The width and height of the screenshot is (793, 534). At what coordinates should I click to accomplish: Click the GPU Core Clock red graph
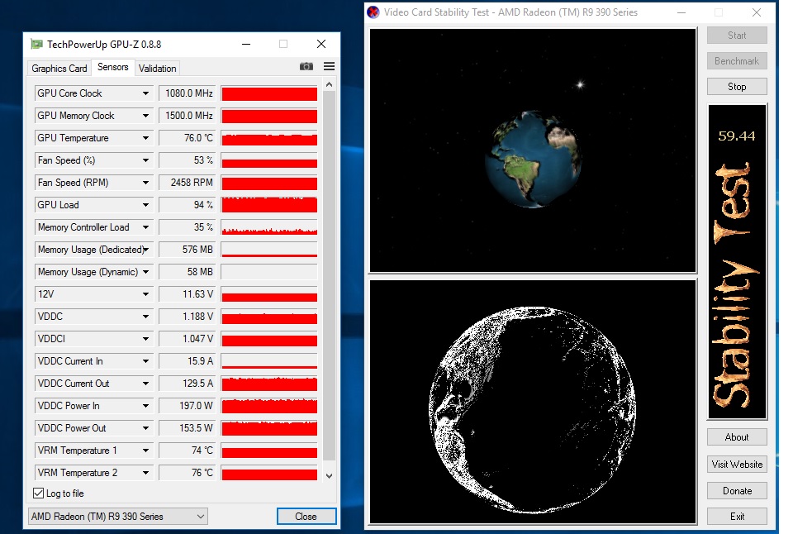click(x=269, y=93)
